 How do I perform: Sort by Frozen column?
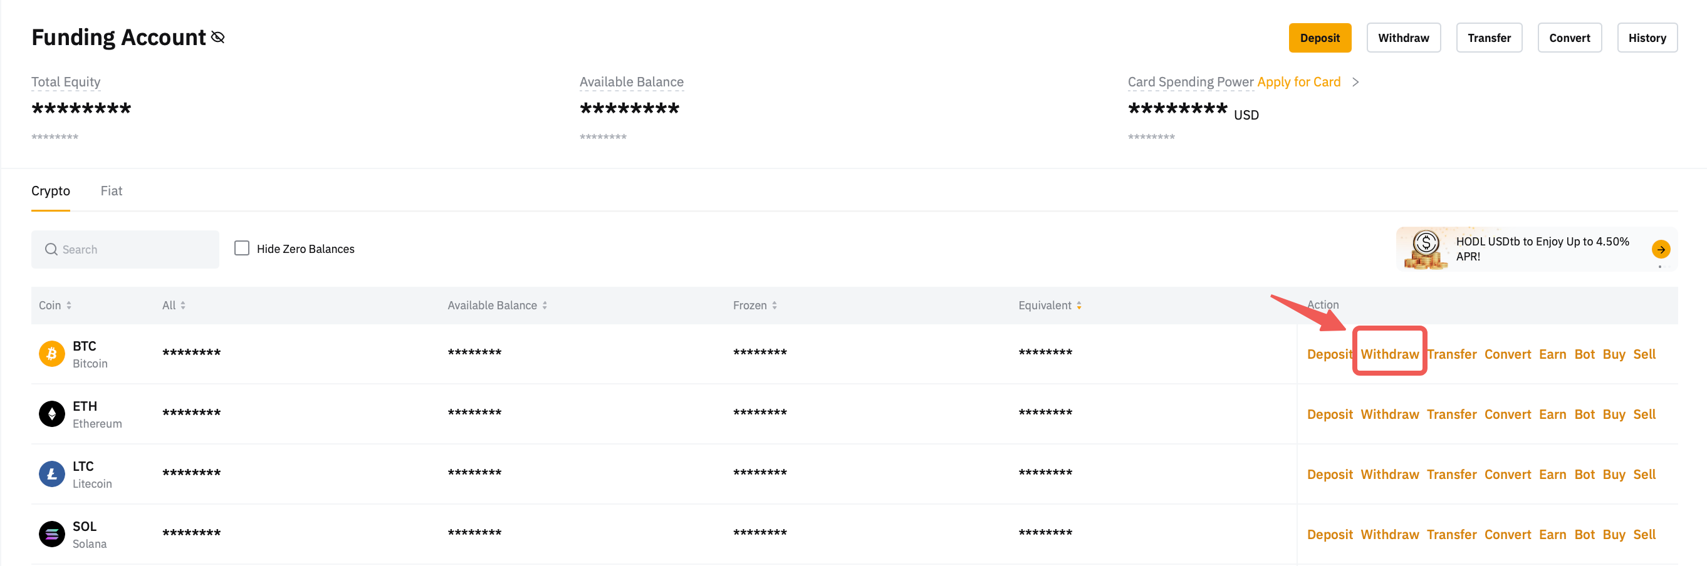774,305
